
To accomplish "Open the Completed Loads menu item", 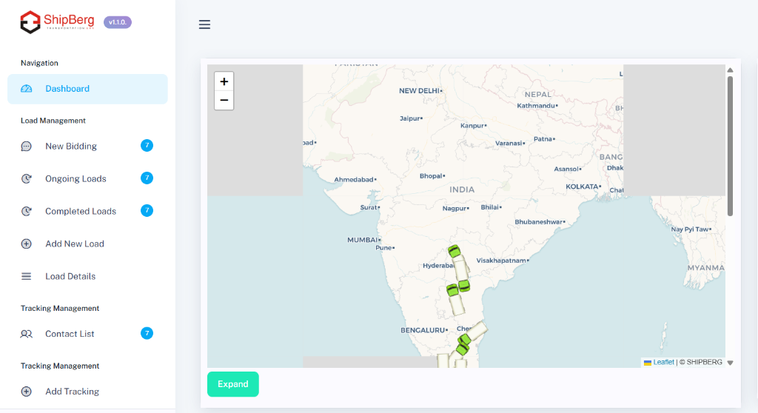I will pyautogui.click(x=81, y=212).
